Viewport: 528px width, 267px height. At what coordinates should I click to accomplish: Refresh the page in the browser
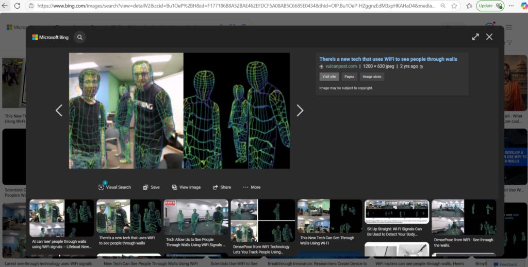click(17, 6)
